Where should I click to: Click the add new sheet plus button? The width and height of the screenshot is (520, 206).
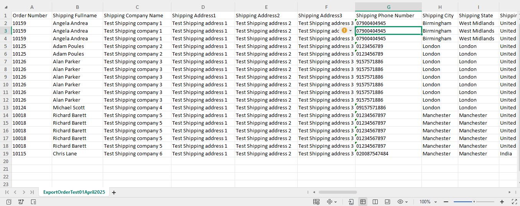(114, 192)
